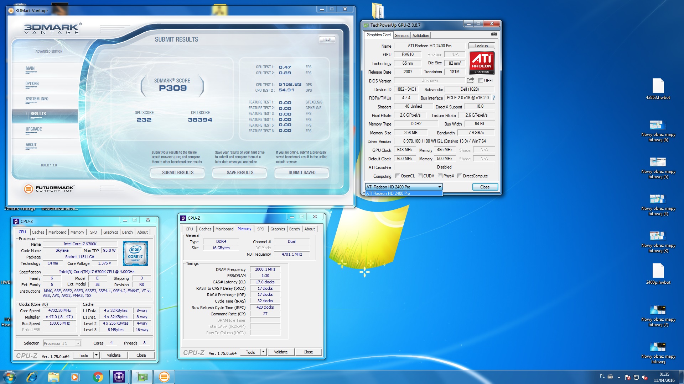The width and height of the screenshot is (684, 384).
Task: Switch to GPU-Z taskbar icon
Action: click(x=142, y=377)
